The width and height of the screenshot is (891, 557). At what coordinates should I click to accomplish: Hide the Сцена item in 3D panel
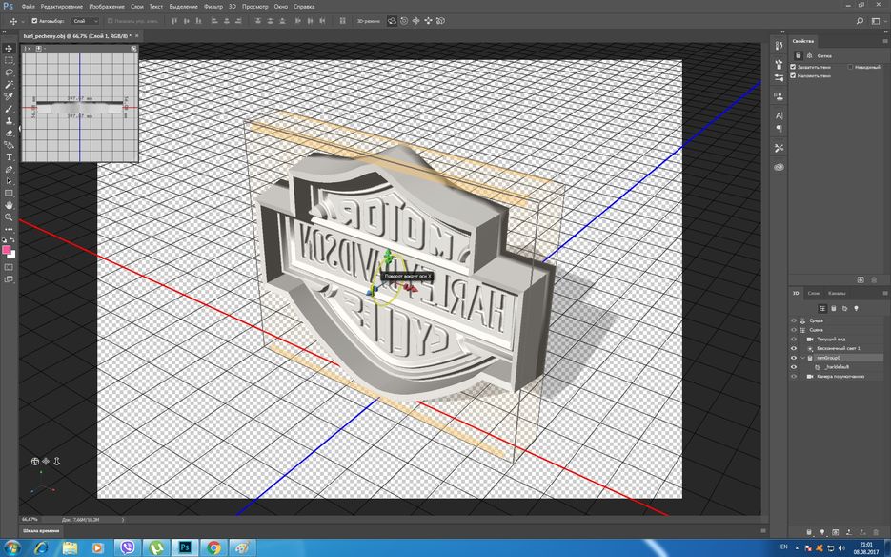click(794, 329)
